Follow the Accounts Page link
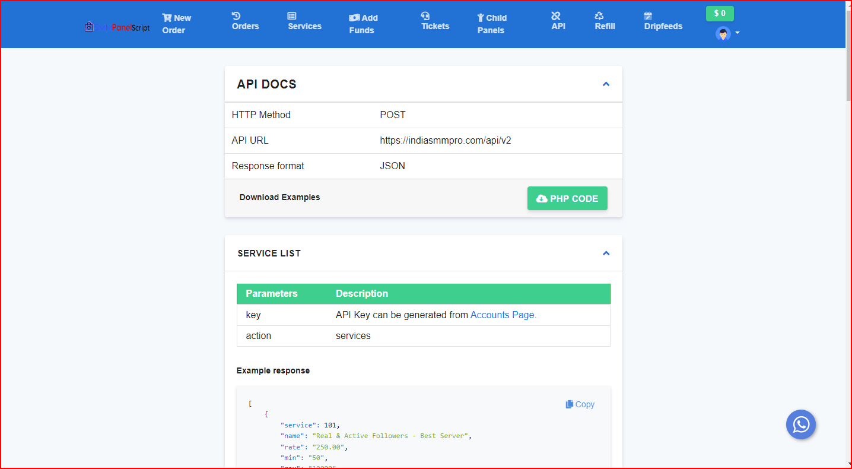This screenshot has width=852, height=469. click(x=503, y=315)
